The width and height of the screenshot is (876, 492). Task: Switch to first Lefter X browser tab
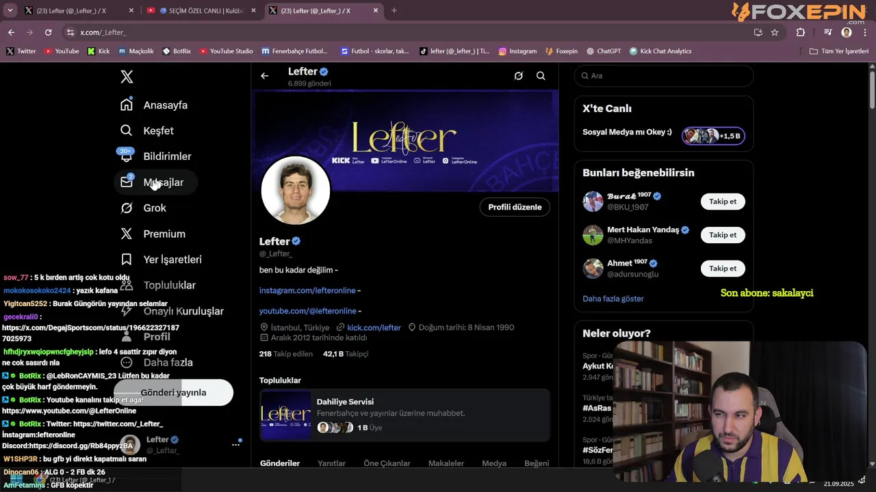(x=79, y=10)
